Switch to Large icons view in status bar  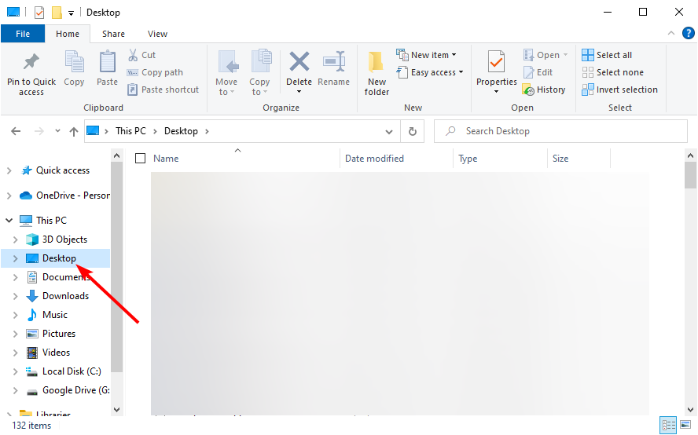[x=685, y=426]
